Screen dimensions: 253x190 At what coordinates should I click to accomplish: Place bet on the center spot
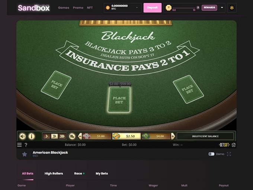119,100
